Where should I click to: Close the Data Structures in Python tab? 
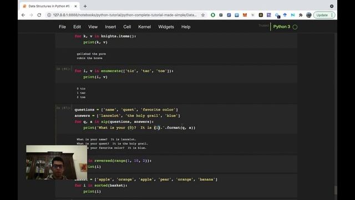click(75, 6)
